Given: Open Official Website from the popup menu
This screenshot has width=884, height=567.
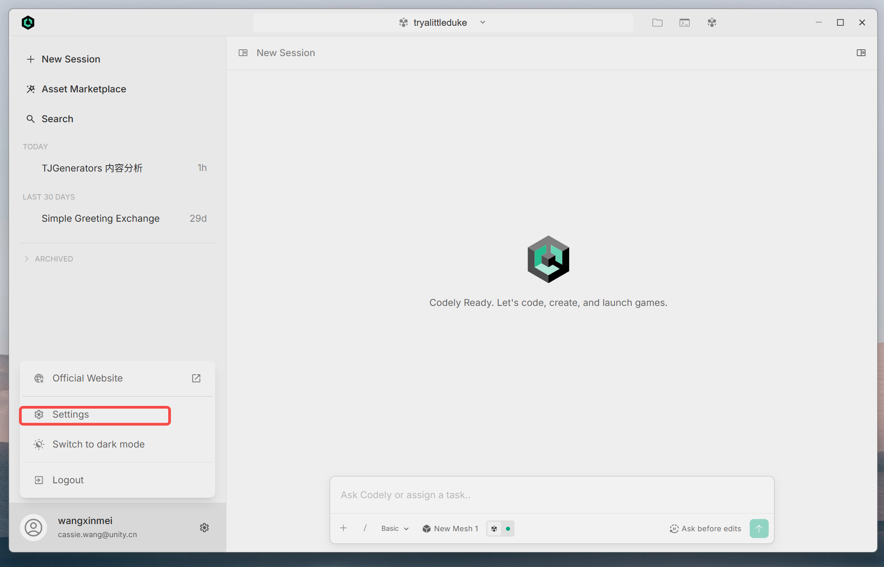Looking at the screenshot, I should (118, 378).
